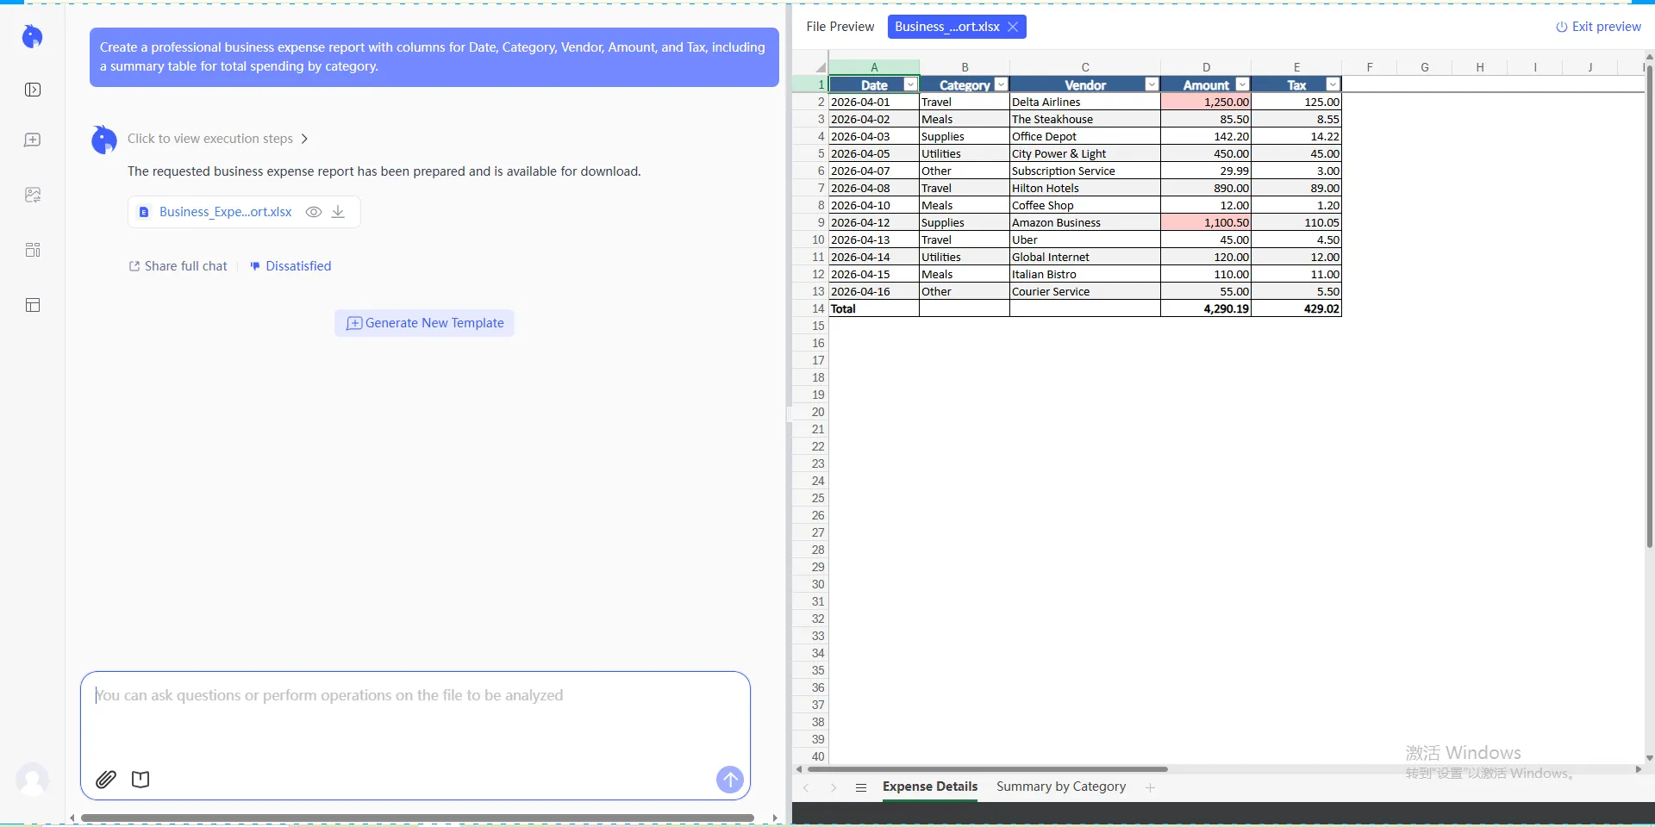Click the Generate New Template button
This screenshot has height=827, width=1655.
[x=424, y=323]
